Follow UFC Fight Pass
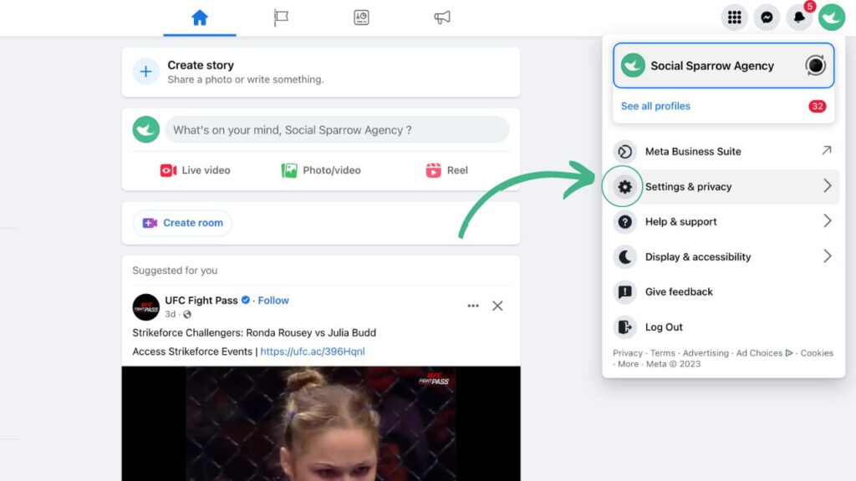The image size is (856, 481). click(273, 301)
